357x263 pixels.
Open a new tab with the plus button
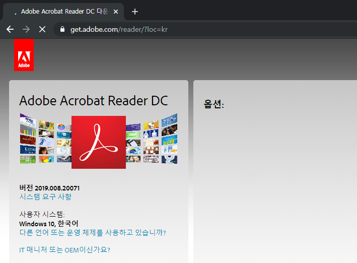tap(135, 12)
